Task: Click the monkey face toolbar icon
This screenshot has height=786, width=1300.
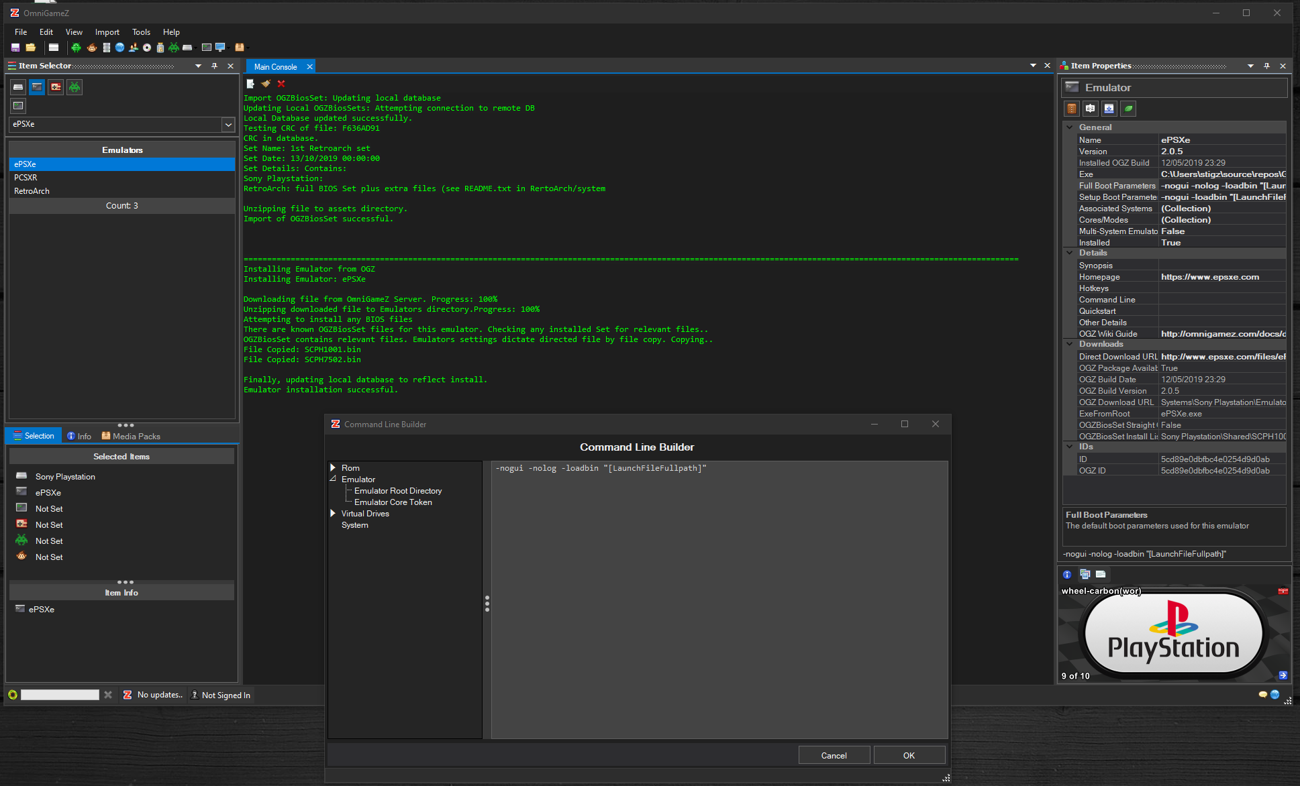Action: click(x=92, y=48)
